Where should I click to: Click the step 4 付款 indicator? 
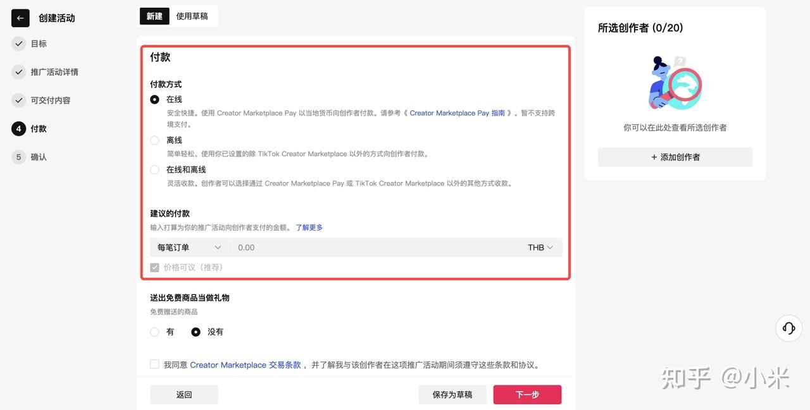18,128
